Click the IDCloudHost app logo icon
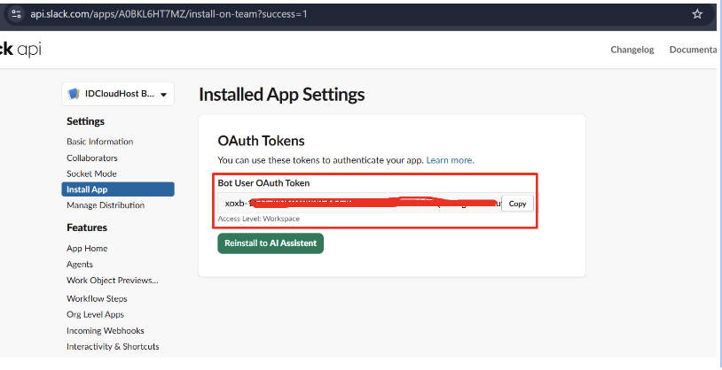Viewport: 722px width, 370px height. tap(74, 94)
